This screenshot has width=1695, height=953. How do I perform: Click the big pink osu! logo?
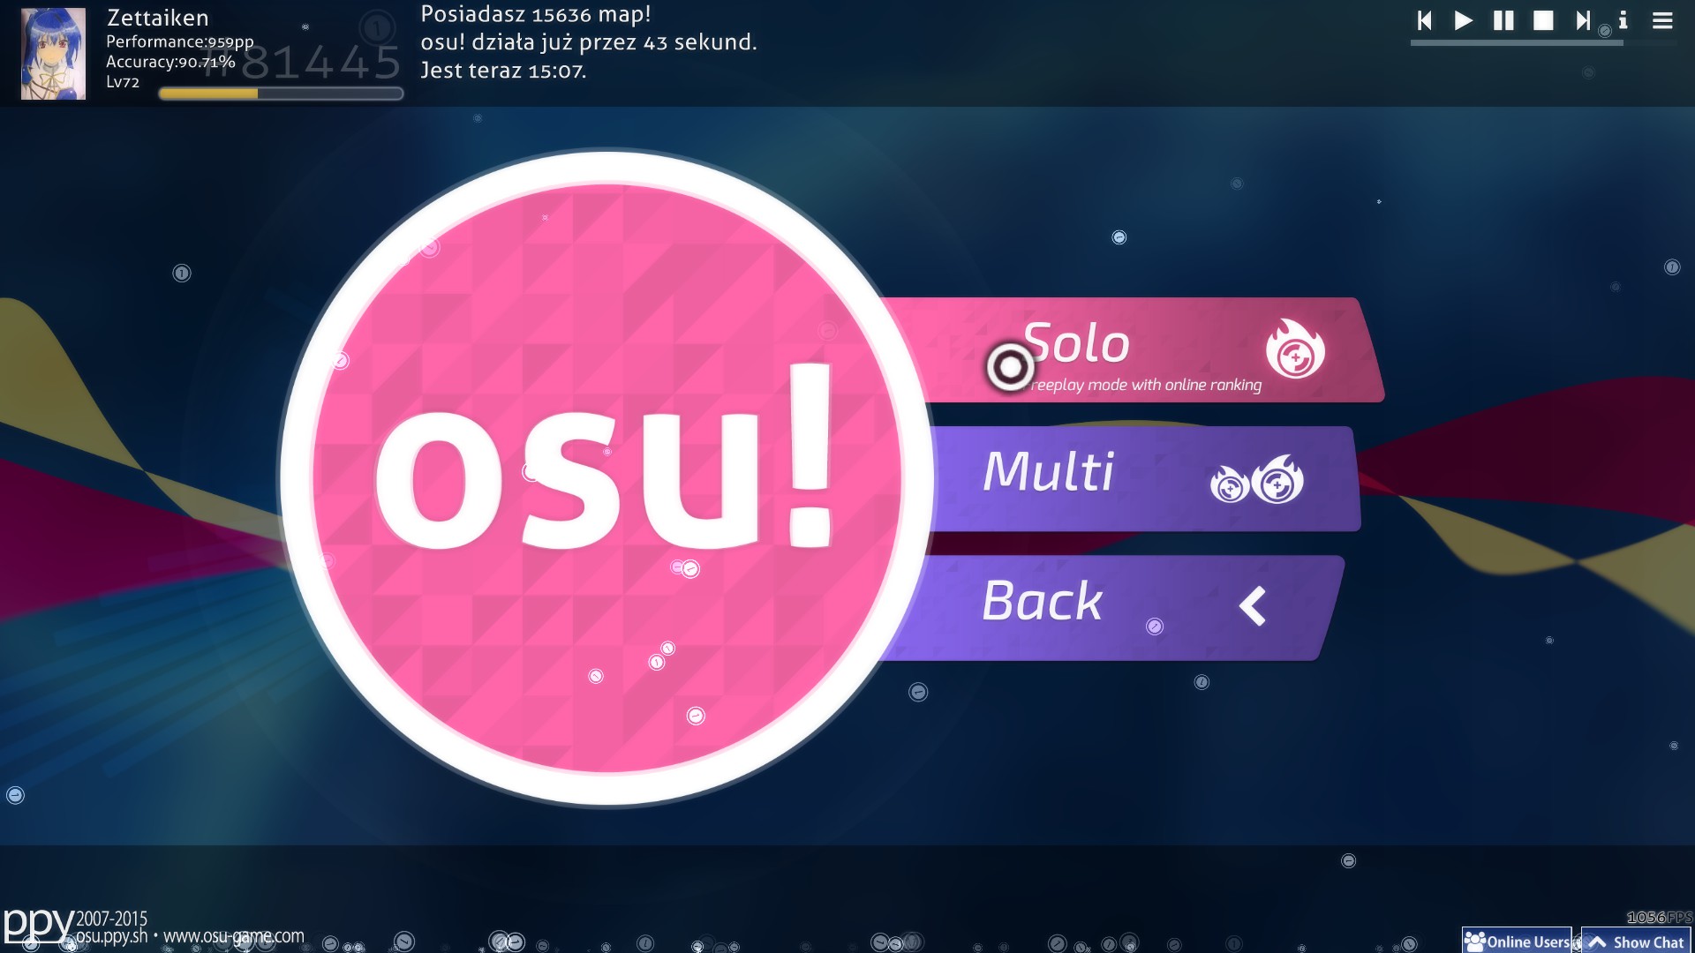click(606, 477)
